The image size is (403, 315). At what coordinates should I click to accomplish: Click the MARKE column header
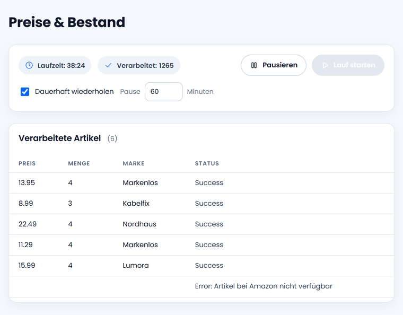[x=134, y=163]
